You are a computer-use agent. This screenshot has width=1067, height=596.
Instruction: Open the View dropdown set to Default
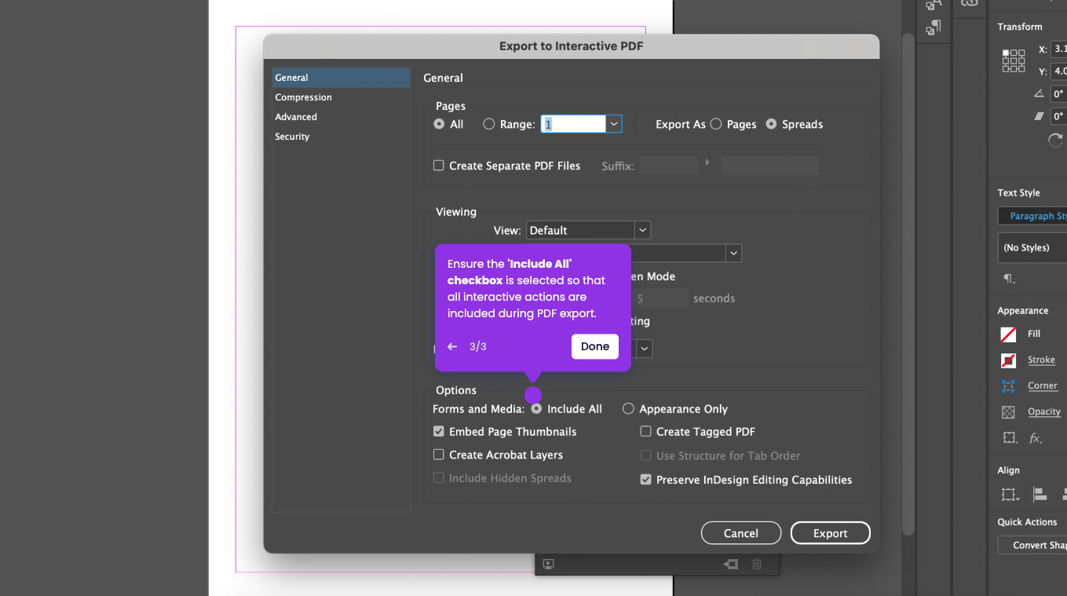pyautogui.click(x=588, y=230)
